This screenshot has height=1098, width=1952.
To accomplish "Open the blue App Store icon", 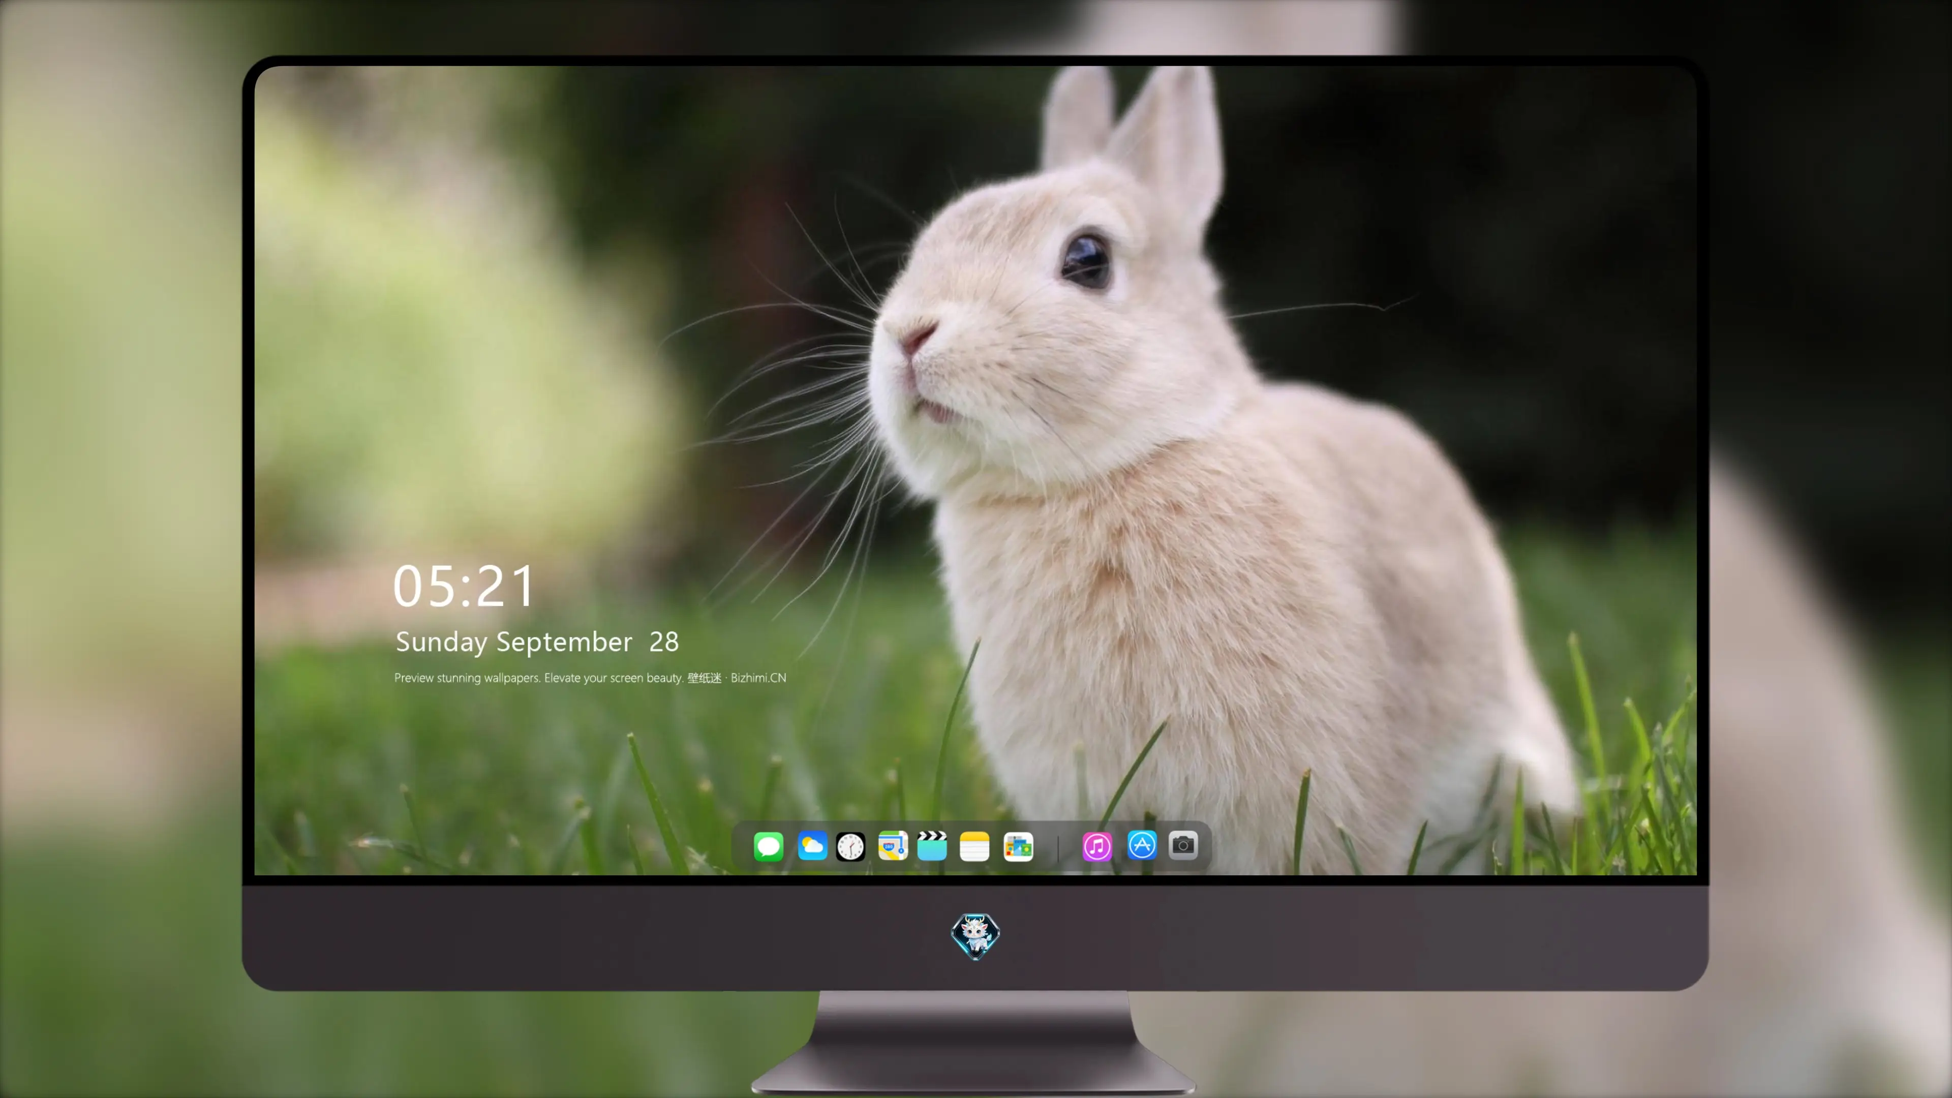I will coord(1142,845).
